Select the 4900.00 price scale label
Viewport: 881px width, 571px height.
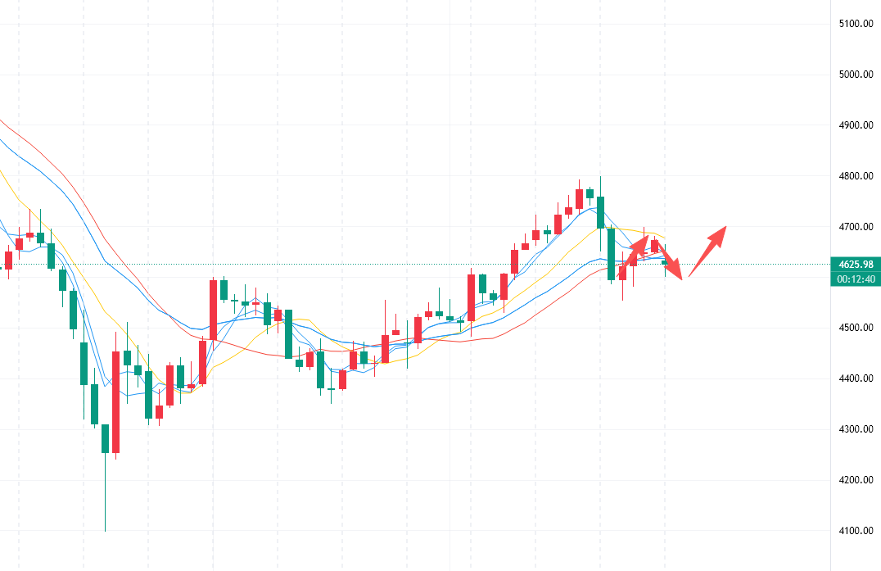point(855,125)
